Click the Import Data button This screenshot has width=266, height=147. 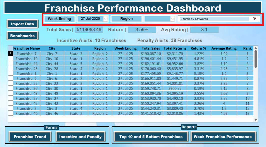[x=22, y=24]
